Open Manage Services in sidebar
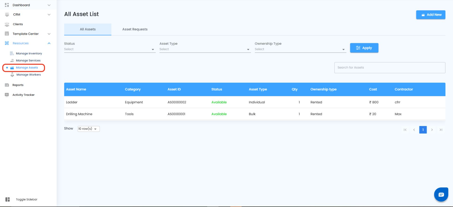 pyautogui.click(x=28, y=60)
